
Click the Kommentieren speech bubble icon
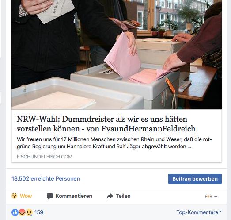[50, 196]
